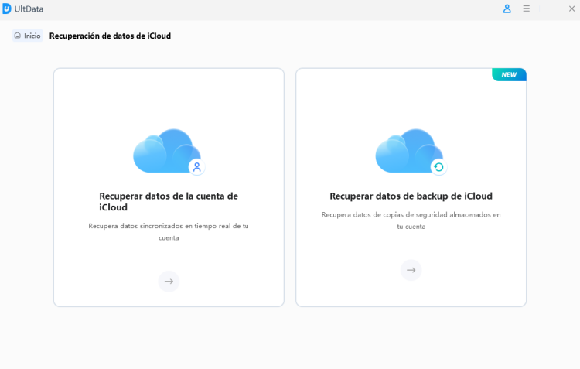Viewport: 580px width, 369px height.
Task: Click the iCloud account cloud icon
Action: (169, 151)
